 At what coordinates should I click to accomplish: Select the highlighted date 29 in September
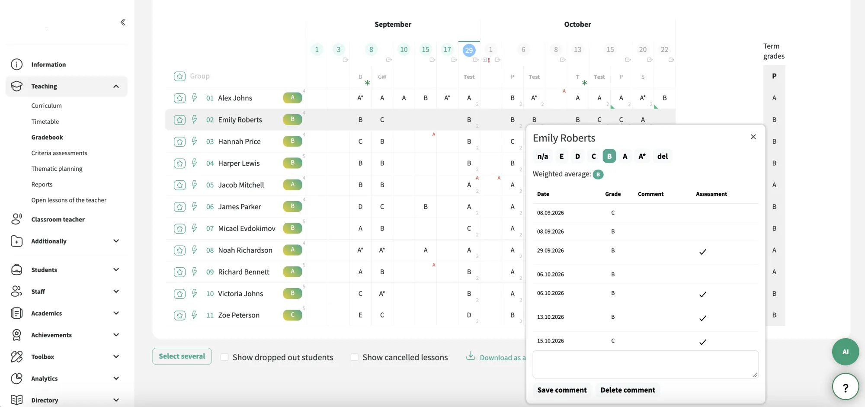point(469,50)
